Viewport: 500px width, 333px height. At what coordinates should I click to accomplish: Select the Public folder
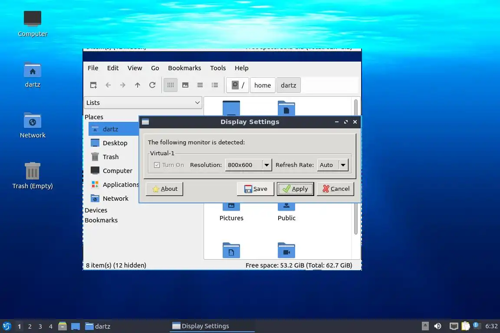286,212
